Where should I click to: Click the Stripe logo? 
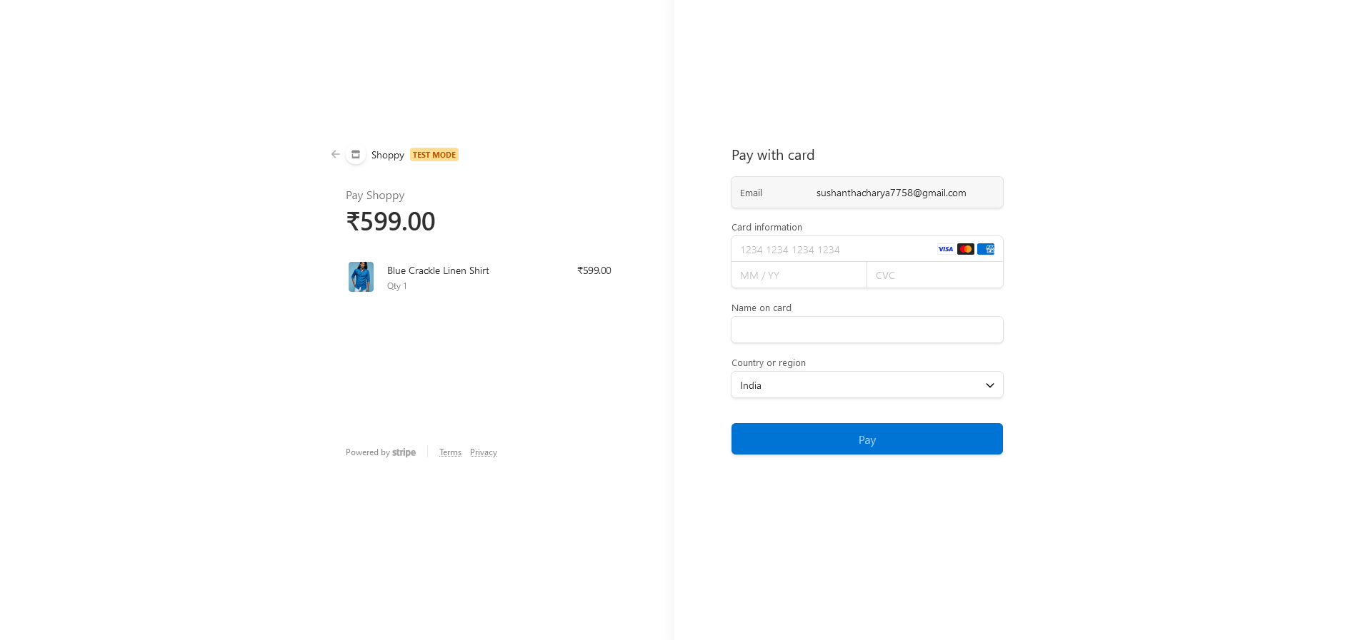click(x=403, y=452)
